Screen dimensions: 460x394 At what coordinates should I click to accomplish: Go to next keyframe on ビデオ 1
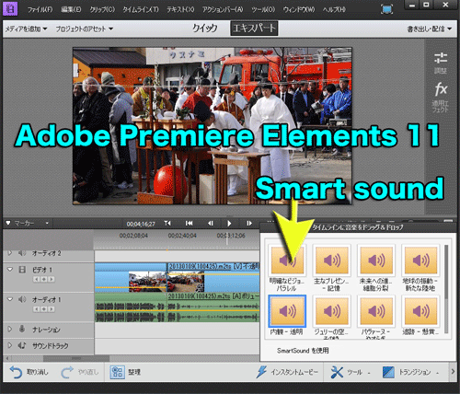(x=52, y=279)
